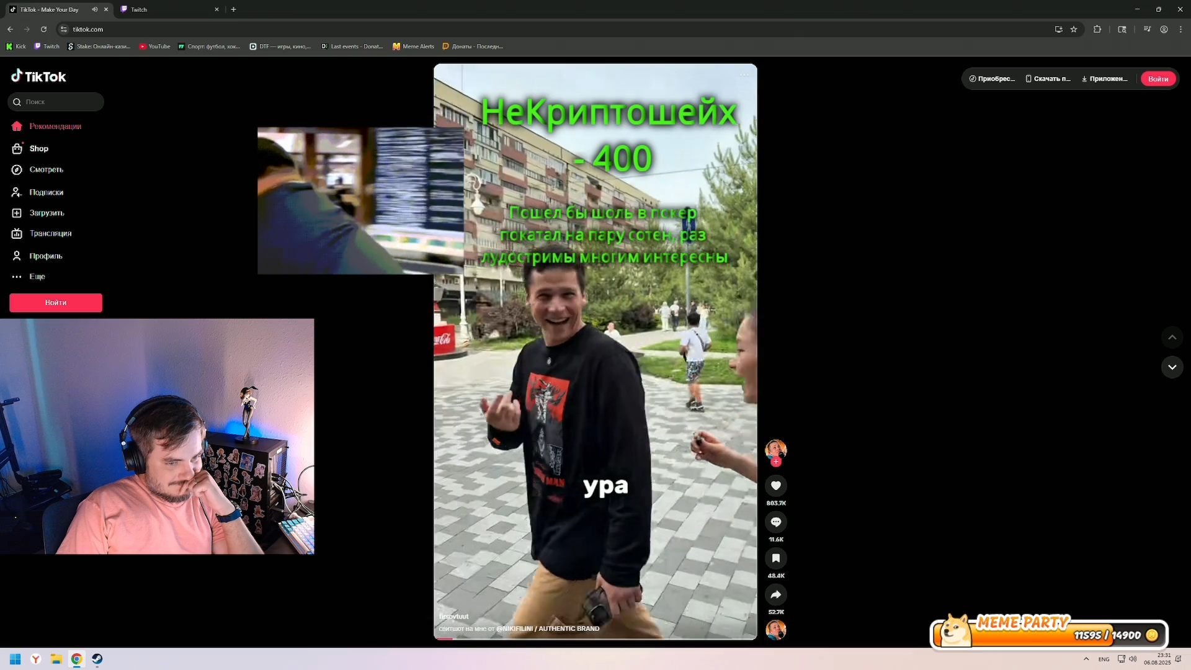The image size is (1191, 670).
Task: Click the video progress bar
Action: pos(594,638)
